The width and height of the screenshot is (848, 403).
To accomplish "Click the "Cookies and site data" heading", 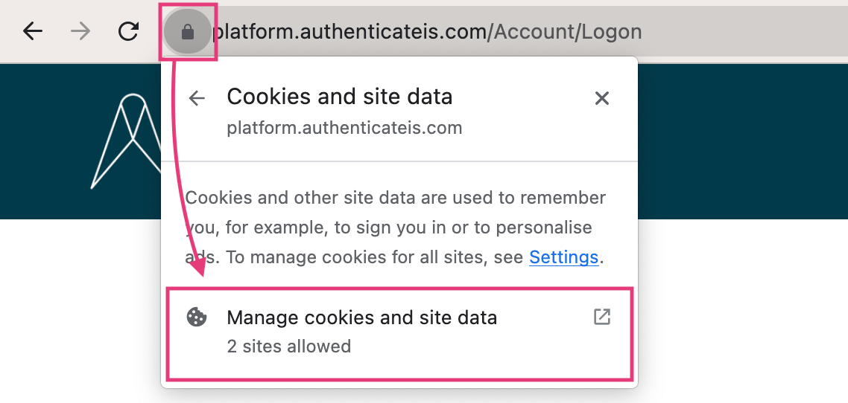I will coord(340,97).
